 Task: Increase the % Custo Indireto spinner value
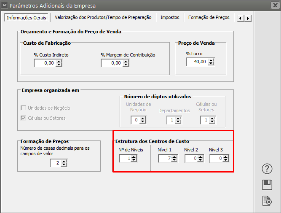point(59,61)
